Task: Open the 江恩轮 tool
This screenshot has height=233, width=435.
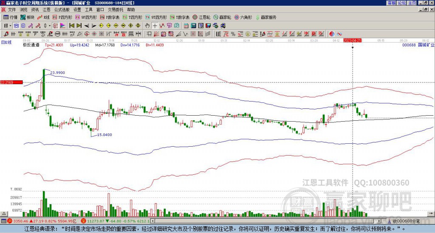Action: (x=202, y=17)
